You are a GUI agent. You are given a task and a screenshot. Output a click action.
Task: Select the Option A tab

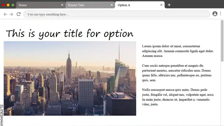[140, 5]
